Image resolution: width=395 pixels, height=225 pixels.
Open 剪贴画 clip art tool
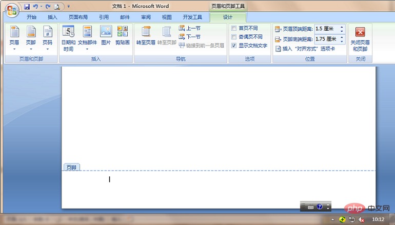coord(123,35)
